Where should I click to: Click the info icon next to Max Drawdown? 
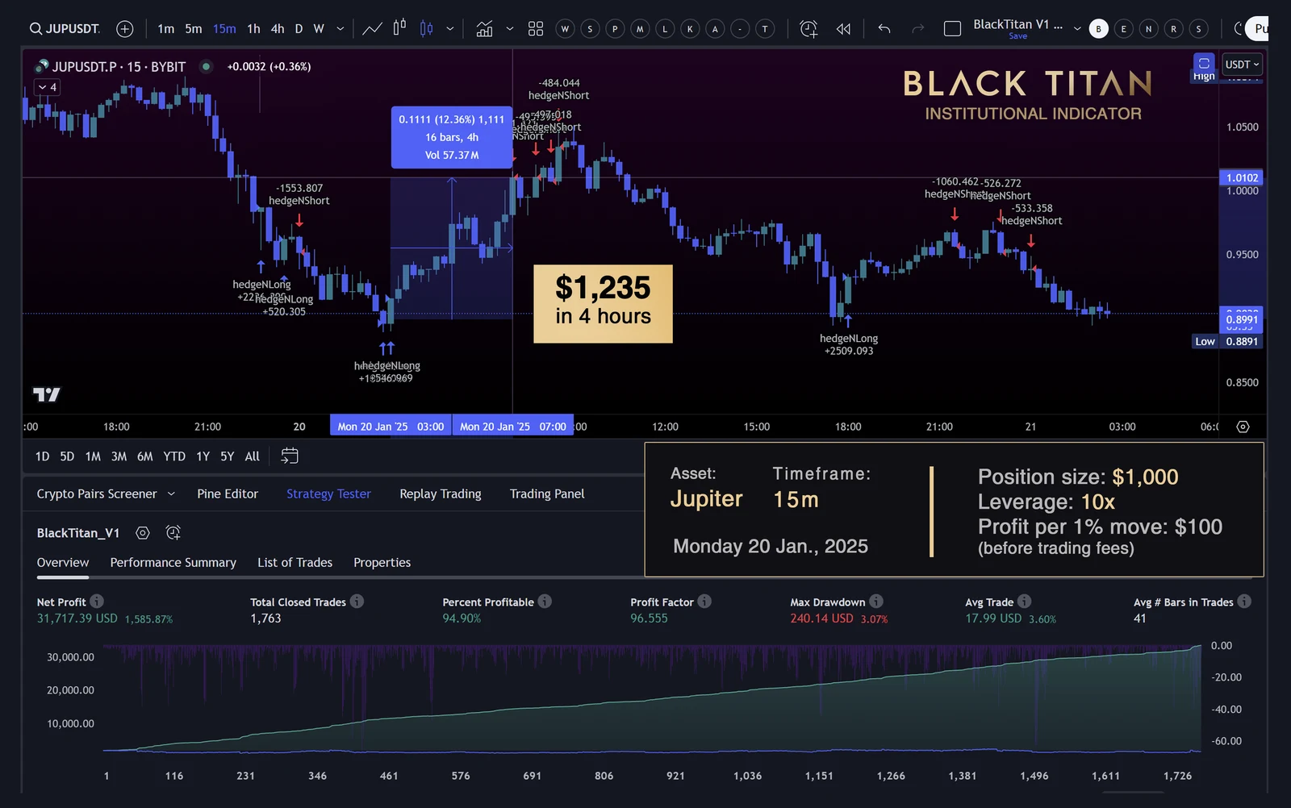click(876, 602)
